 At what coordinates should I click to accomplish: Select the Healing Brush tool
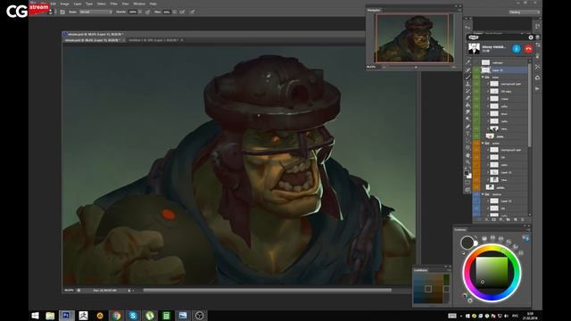pos(468,70)
